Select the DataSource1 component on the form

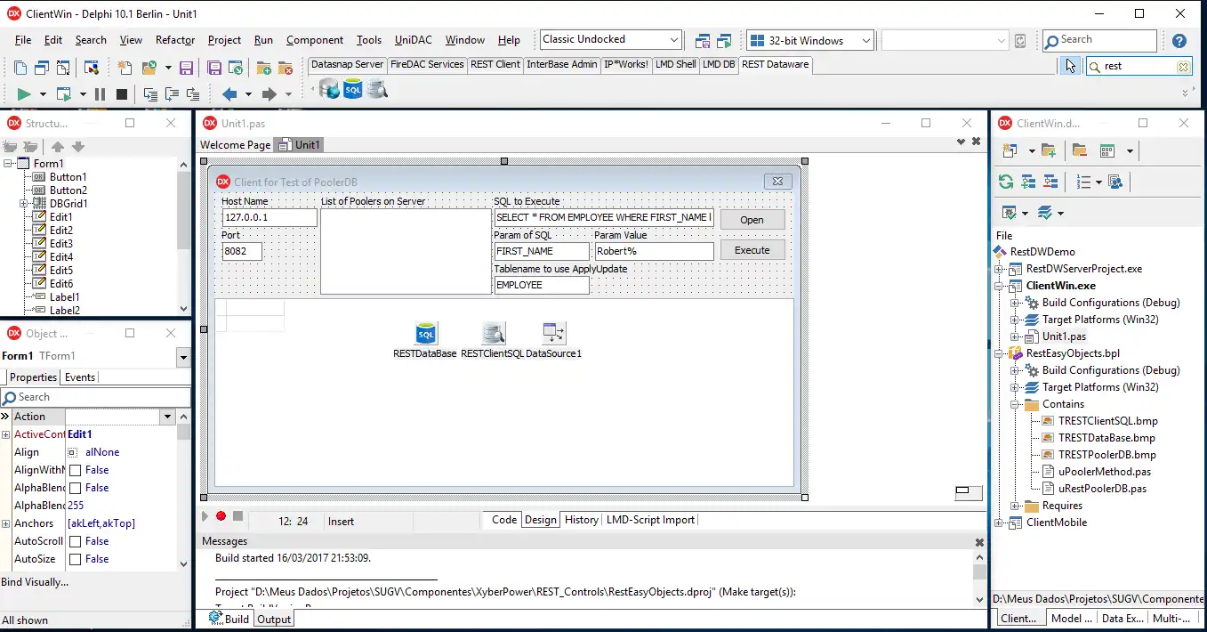(x=554, y=333)
